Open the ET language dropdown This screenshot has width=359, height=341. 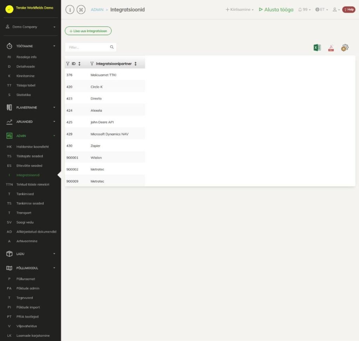321,9
